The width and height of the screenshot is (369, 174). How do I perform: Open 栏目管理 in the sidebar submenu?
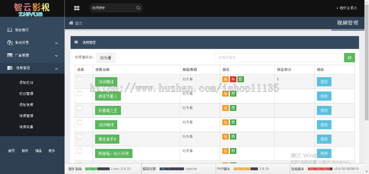(26, 94)
